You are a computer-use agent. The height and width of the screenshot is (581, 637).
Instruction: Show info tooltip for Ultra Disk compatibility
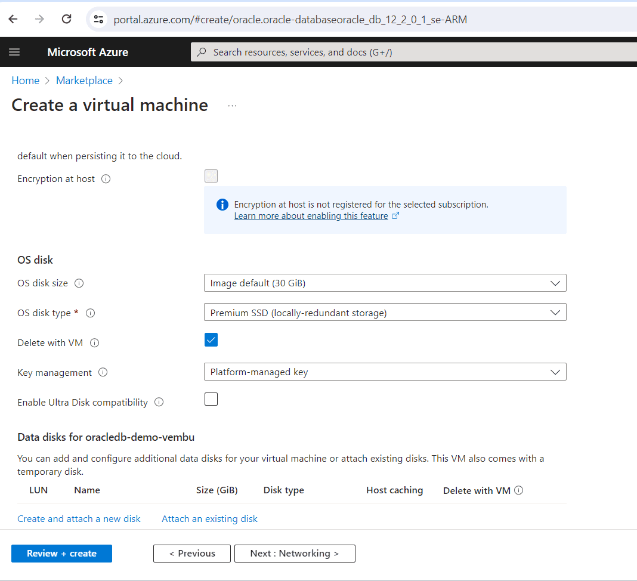click(x=159, y=402)
